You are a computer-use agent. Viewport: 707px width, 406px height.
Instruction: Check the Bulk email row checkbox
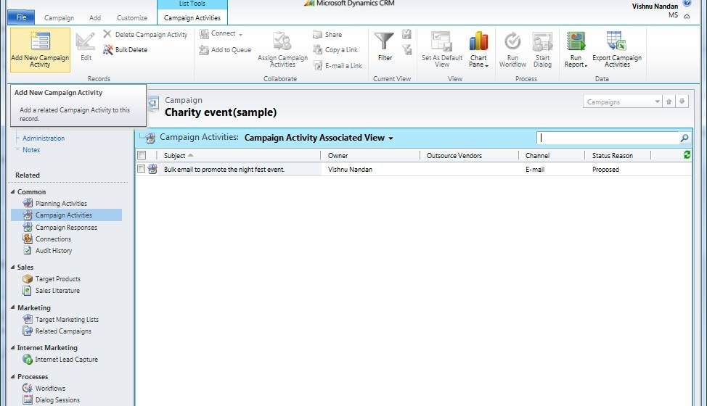[x=141, y=169]
